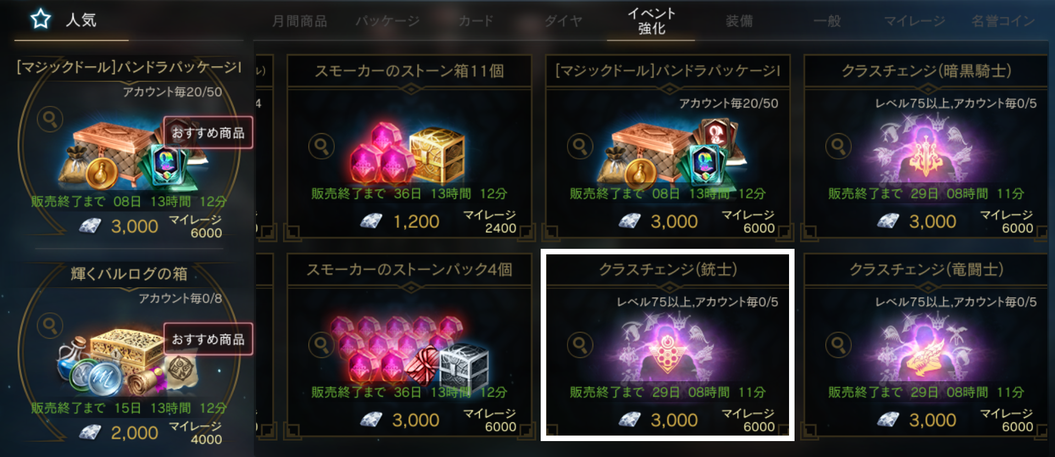The width and height of the screenshot is (1055, 457).
Task: Select the 一般 tab
Action: click(x=827, y=21)
